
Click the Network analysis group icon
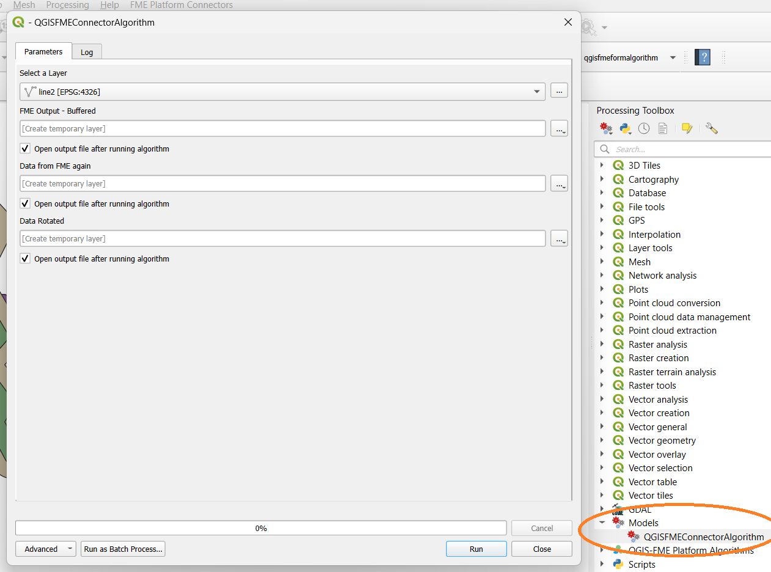(618, 276)
